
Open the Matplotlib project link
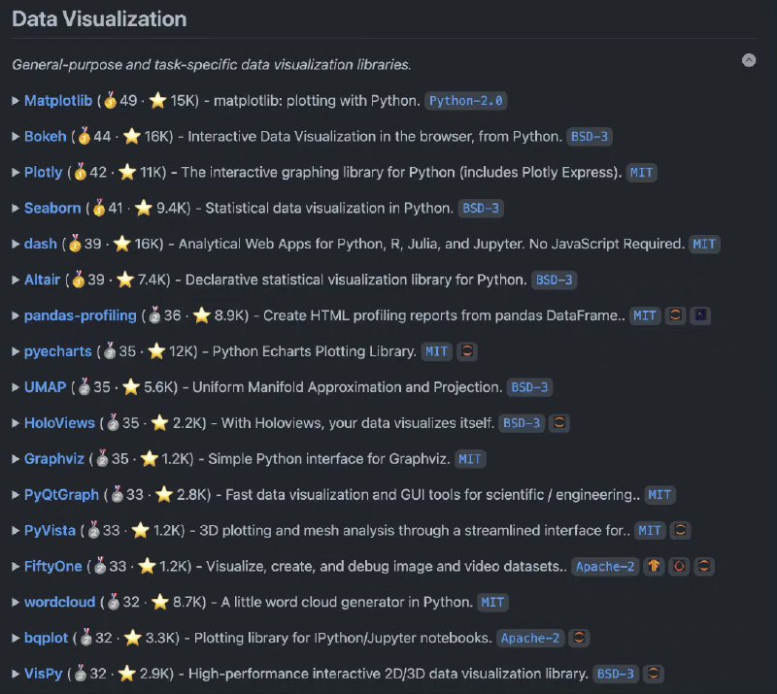pyautogui.click(x=58, y=101)
